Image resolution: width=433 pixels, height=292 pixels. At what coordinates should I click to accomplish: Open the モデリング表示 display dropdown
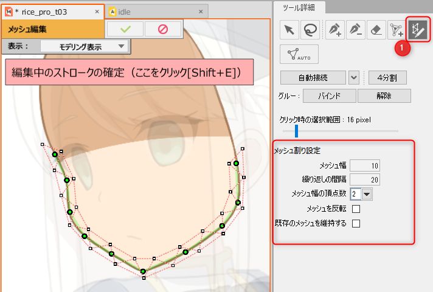pos(84,46)
